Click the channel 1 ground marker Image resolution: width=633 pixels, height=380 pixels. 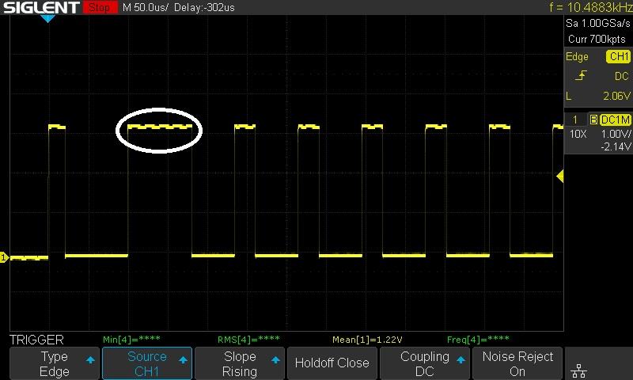click(x=4, y=257)
